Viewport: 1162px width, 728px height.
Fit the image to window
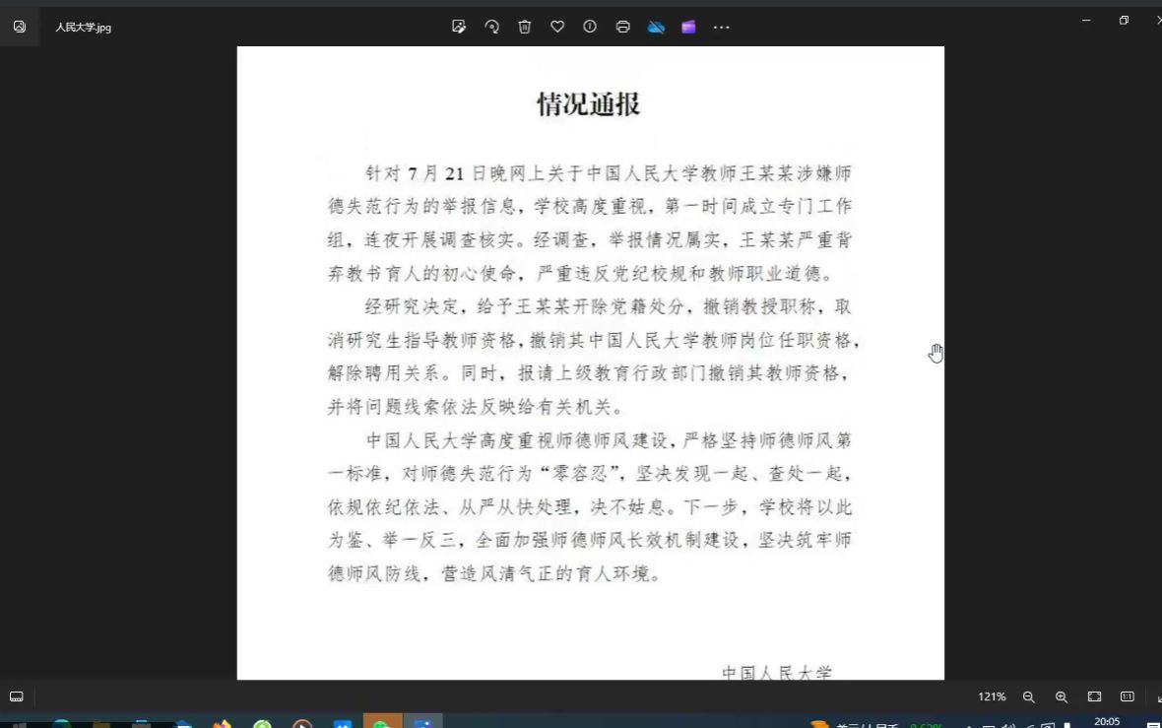pos(1094,696)
